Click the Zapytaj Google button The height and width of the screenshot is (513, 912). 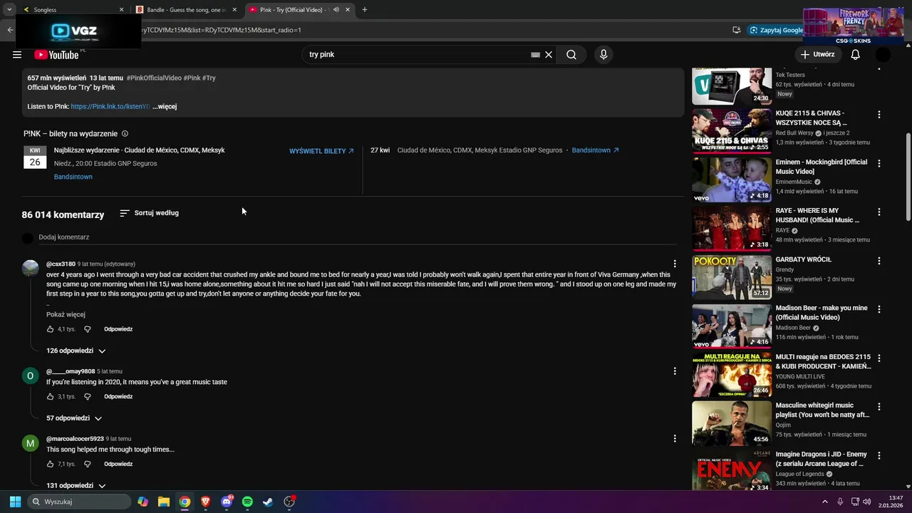777,30
